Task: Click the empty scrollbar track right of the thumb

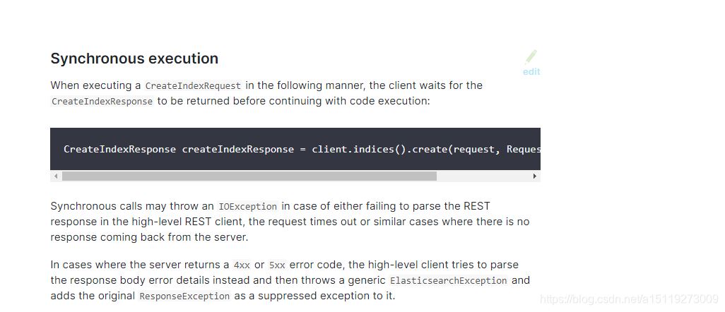Action: click(x=483, y=176)
